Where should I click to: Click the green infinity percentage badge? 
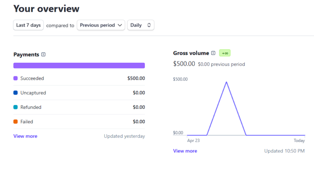[x=225, y=53]
